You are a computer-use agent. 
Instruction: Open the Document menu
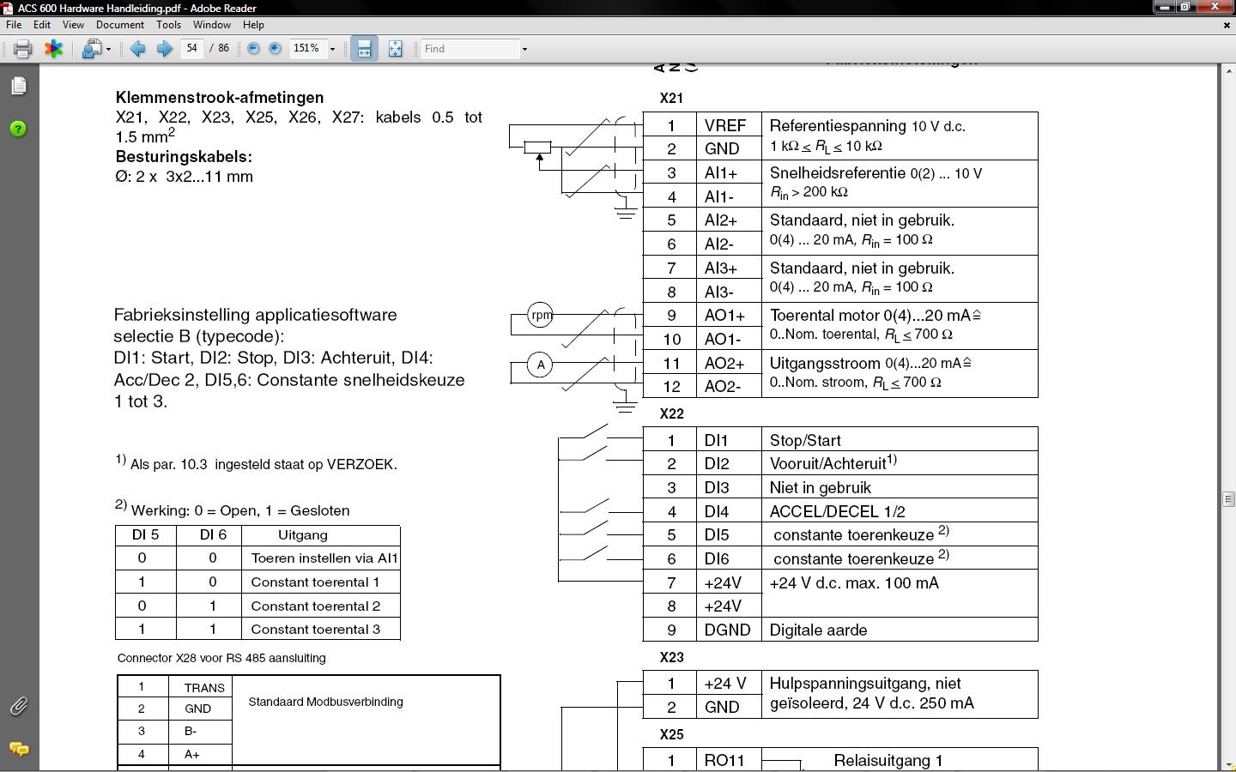pos(119,25)
